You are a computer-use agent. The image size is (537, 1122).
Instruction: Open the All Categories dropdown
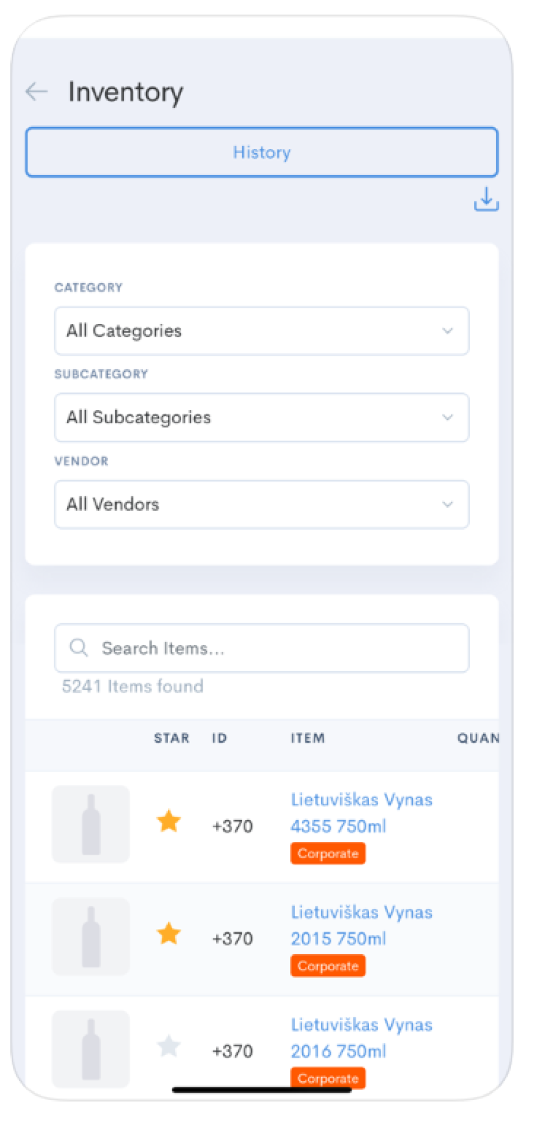[x=261, y=331]
